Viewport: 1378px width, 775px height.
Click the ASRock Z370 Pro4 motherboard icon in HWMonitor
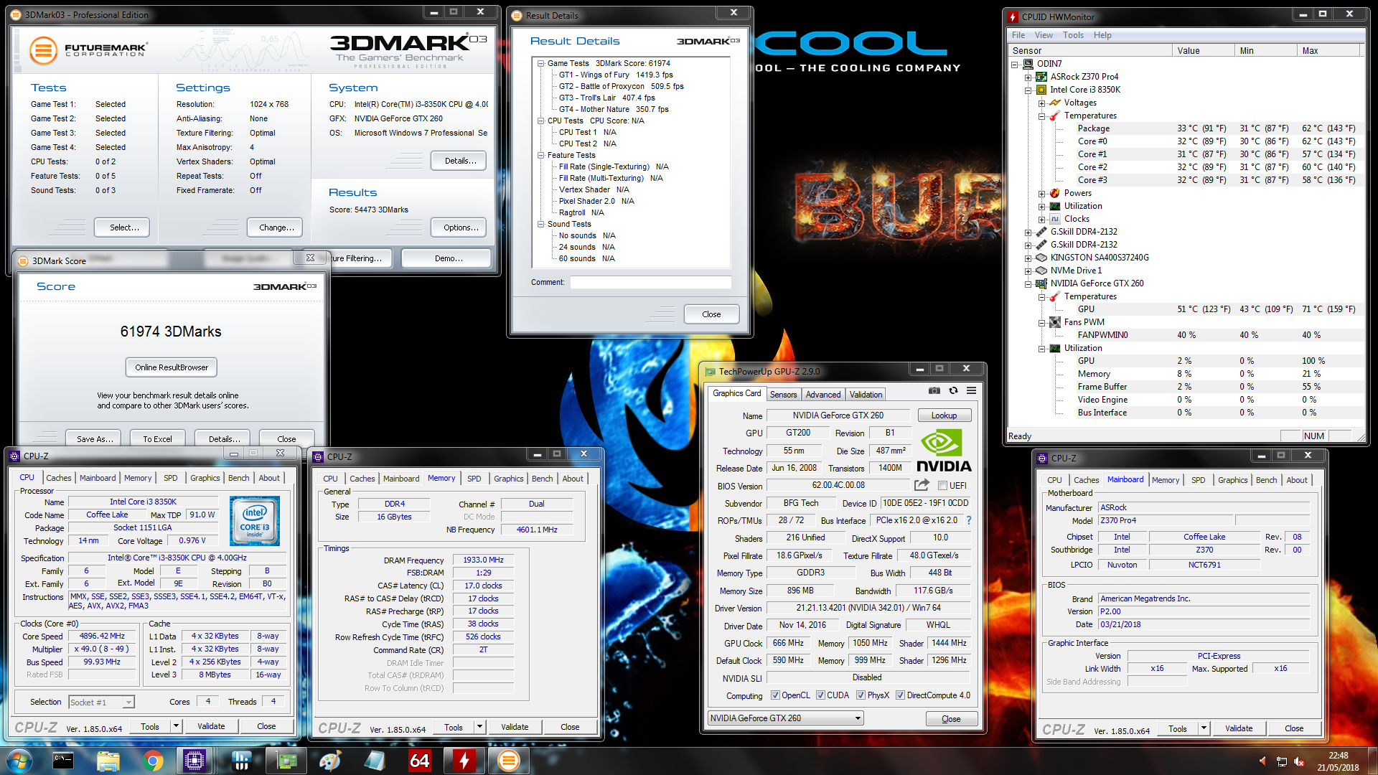point(1041,77)
